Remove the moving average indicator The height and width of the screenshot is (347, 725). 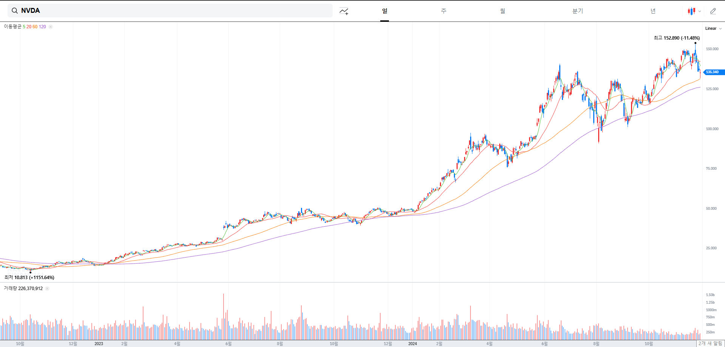[x=51, y=27]
